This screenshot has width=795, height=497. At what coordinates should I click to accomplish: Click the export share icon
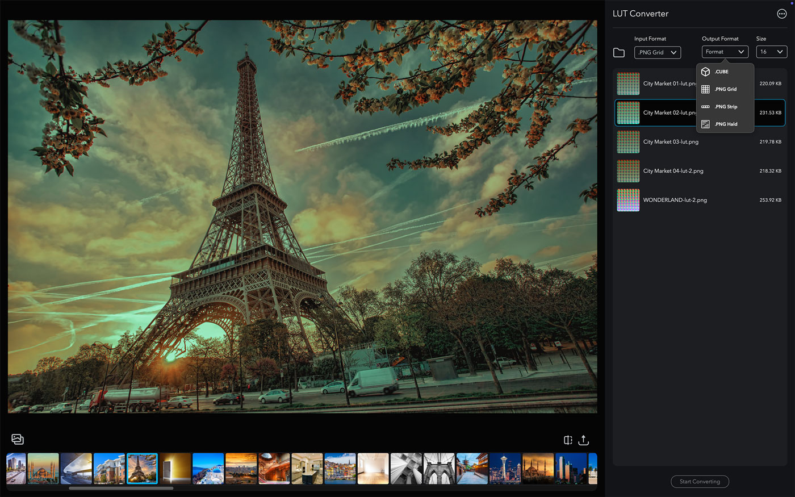583,440
